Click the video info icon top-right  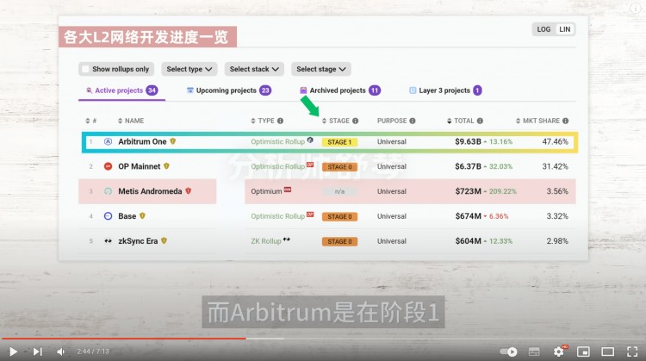635,10
